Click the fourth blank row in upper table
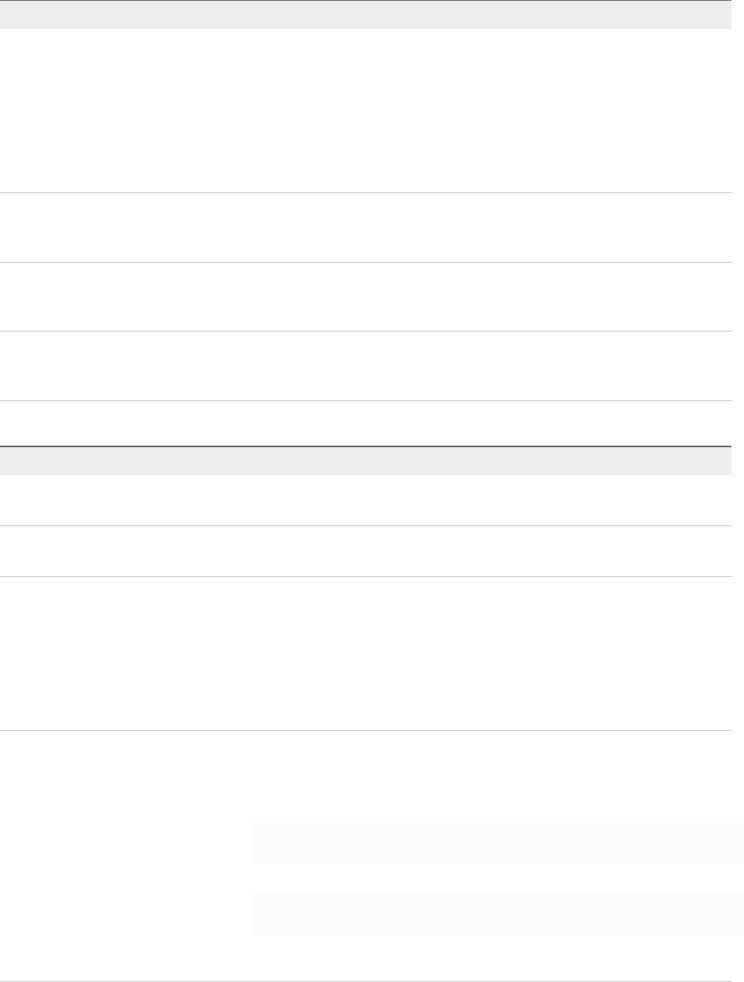This screenshot has width=744, height=982. click(x=366, y=366)
